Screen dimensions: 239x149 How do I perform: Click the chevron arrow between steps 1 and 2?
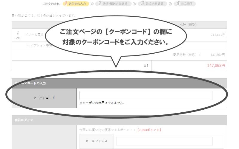pos(92,4)
